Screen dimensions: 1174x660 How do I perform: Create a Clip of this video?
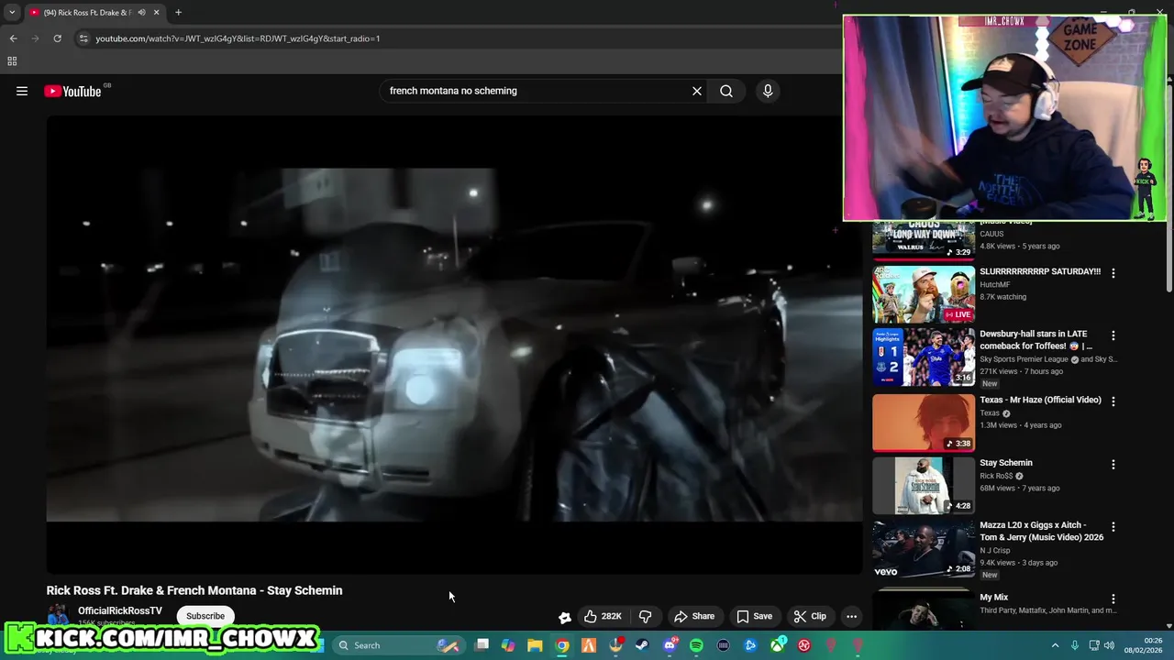tap(810, 616)
